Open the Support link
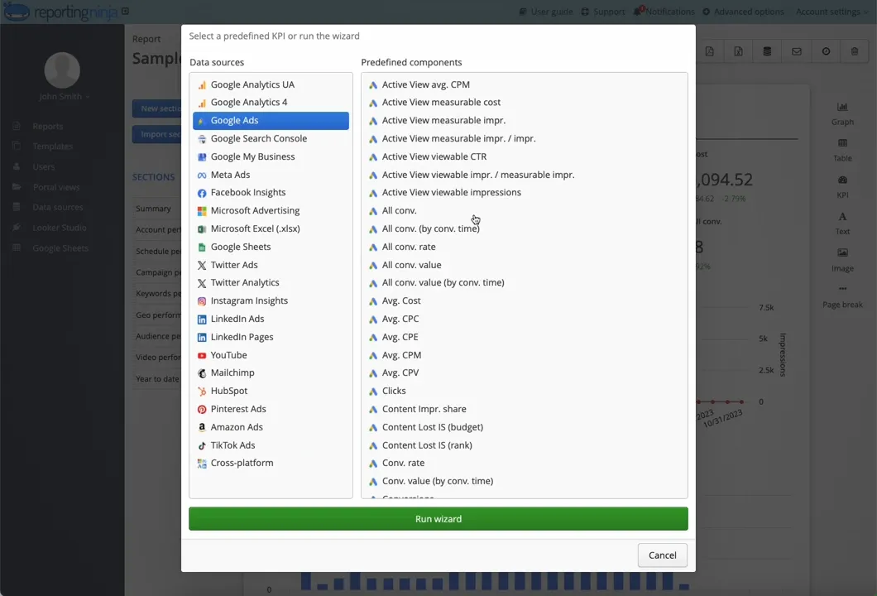Image resolution: width=877 pixels, height=596 pixels. [x=603, y=12]
